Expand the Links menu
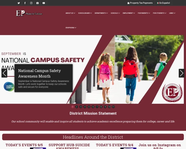The width and height of the screenshot is (186, 149). point(172,13)
